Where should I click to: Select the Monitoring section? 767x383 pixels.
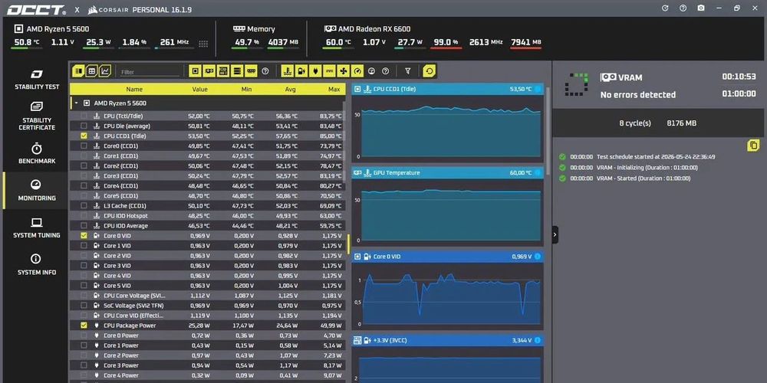(37, 191)
